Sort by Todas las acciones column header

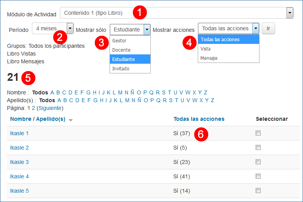pos(199,119)
